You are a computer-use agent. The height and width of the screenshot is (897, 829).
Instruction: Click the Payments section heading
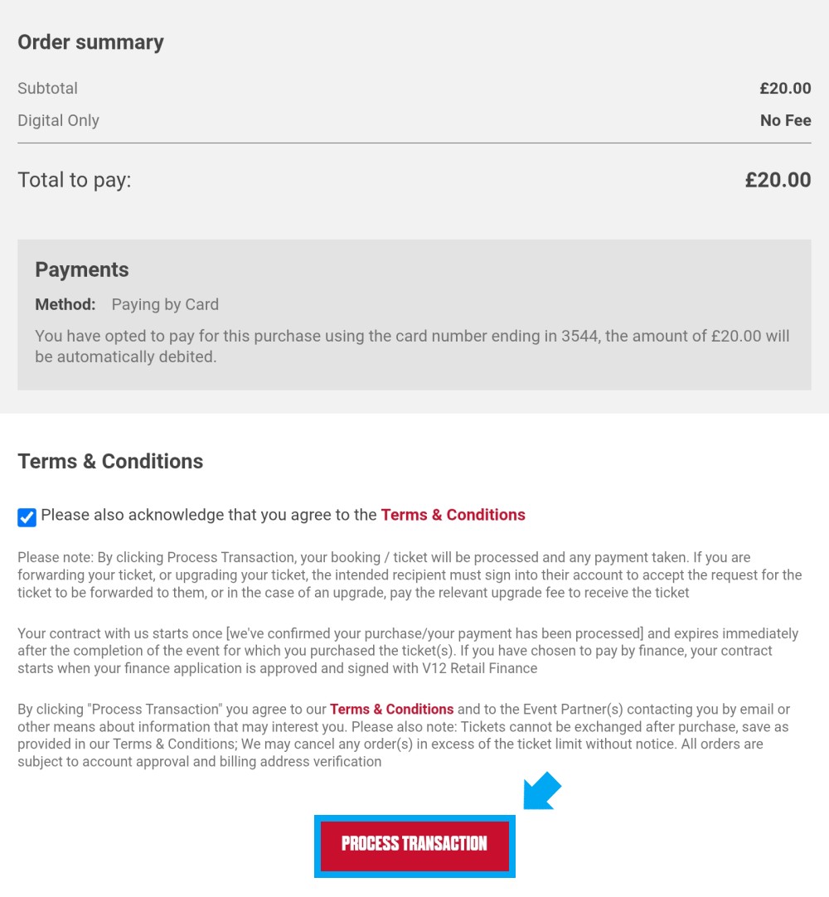coord(82,269)
